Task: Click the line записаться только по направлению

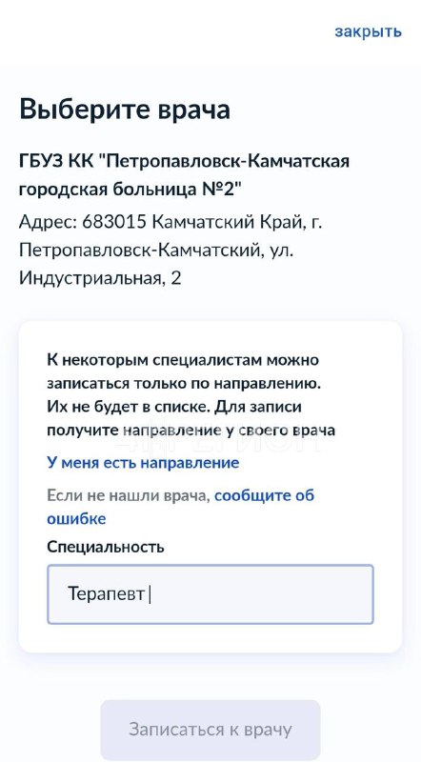Action: point(184,384)
